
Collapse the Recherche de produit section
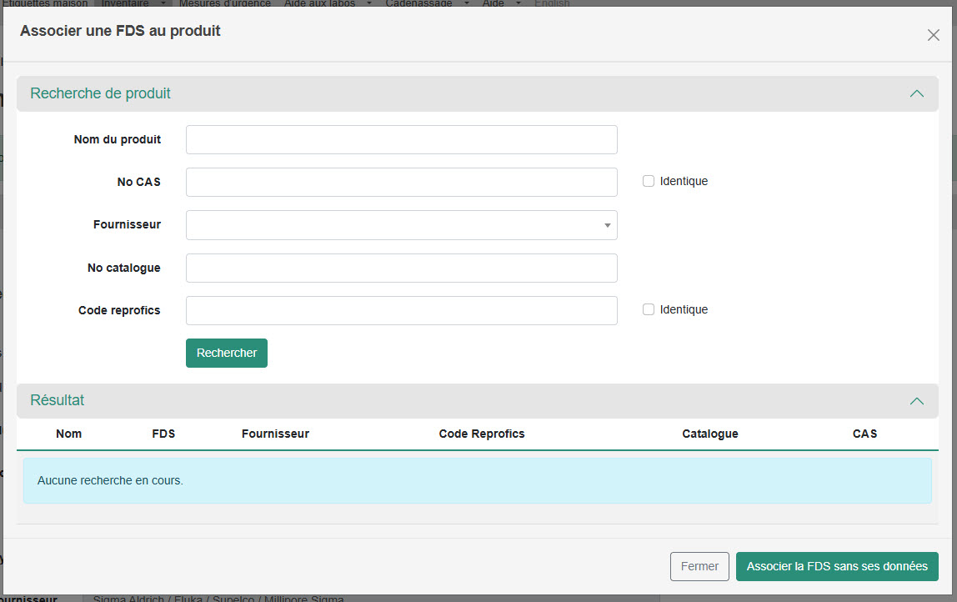point(917,94)
